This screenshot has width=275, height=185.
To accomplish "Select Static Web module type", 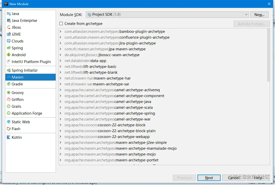I will [x=30, y=122].
